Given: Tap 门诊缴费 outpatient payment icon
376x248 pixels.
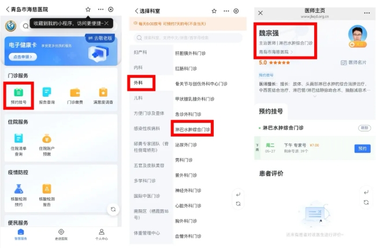Looking at the screenshot, I should click(x=75, y=95).
